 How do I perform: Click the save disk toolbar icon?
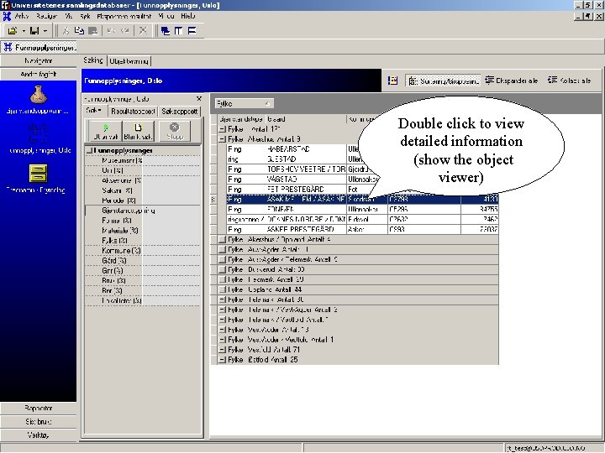click(34, 31)
